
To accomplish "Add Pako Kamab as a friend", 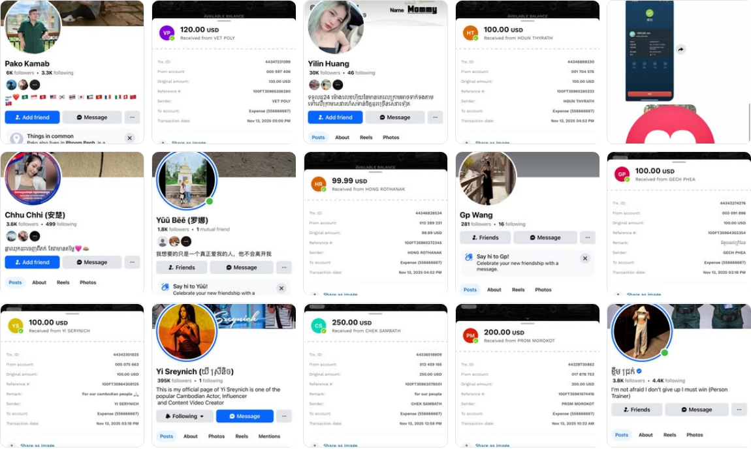I will (32, 117).
